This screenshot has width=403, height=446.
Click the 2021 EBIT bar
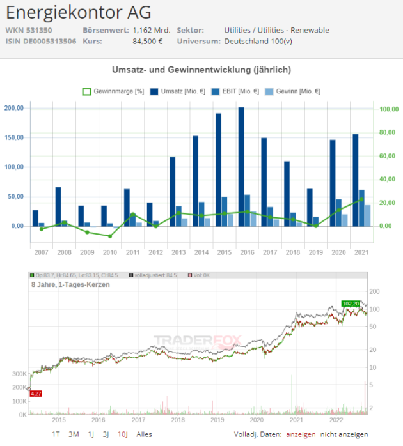[x=361, y=208]
